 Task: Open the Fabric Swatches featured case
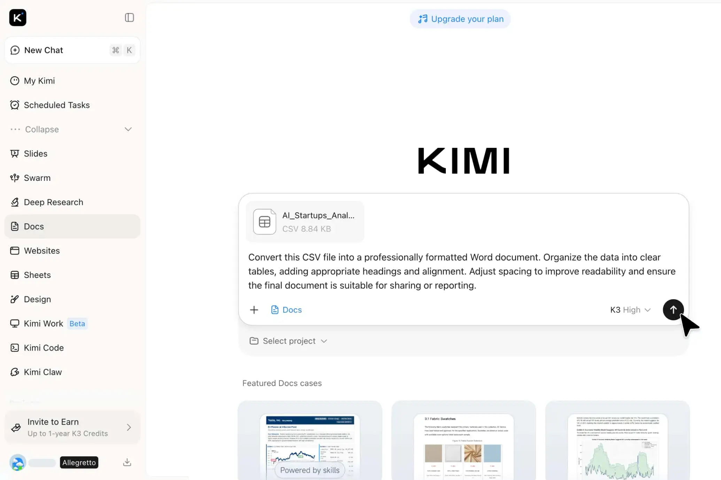tap(464, 440)
